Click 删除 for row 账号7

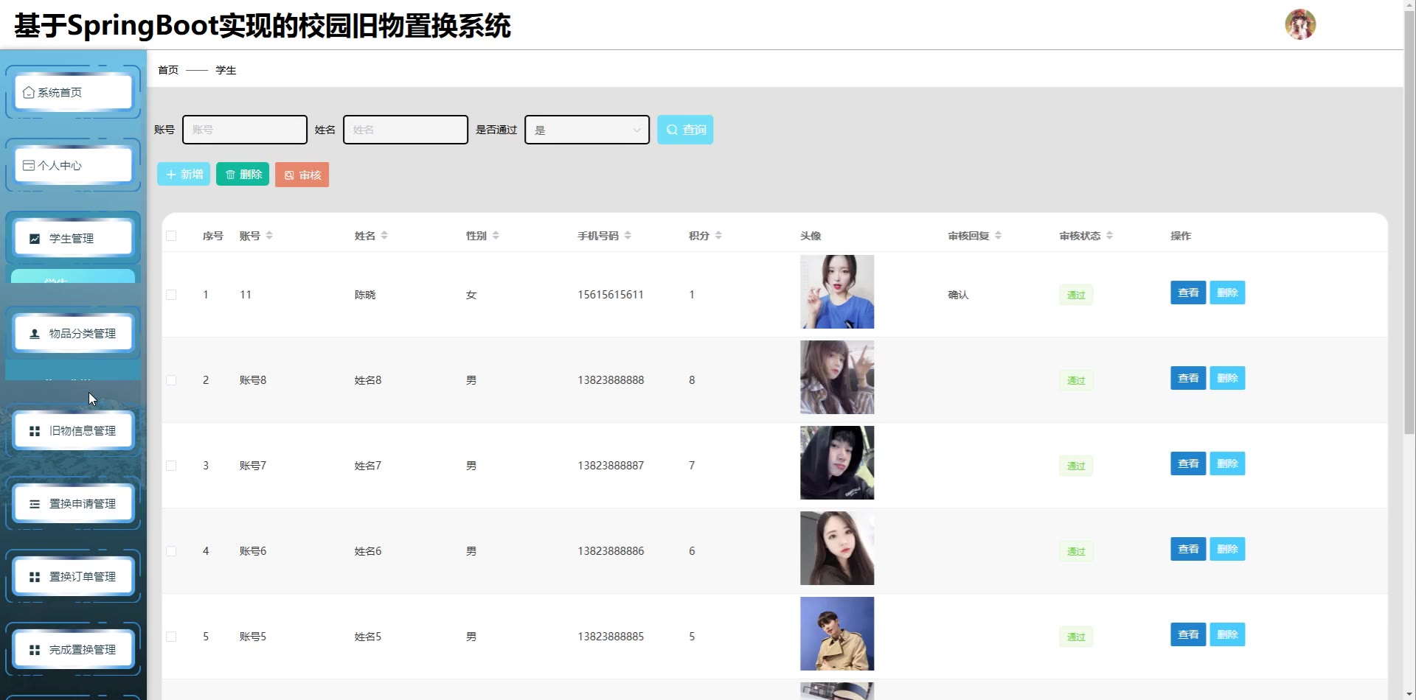click(1227, 463)
